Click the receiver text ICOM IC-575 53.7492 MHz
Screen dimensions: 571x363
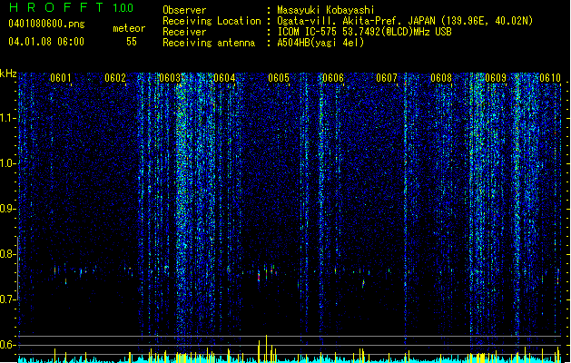coord(364,32)
